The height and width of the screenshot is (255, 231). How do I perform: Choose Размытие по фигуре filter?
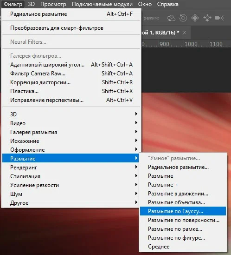tap(183, 238)
